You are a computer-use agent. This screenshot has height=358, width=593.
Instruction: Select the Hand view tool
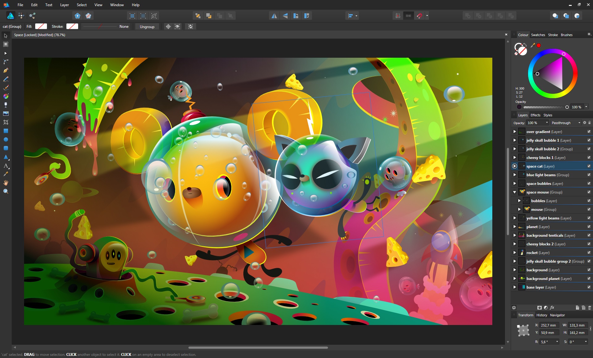(6, 183)
